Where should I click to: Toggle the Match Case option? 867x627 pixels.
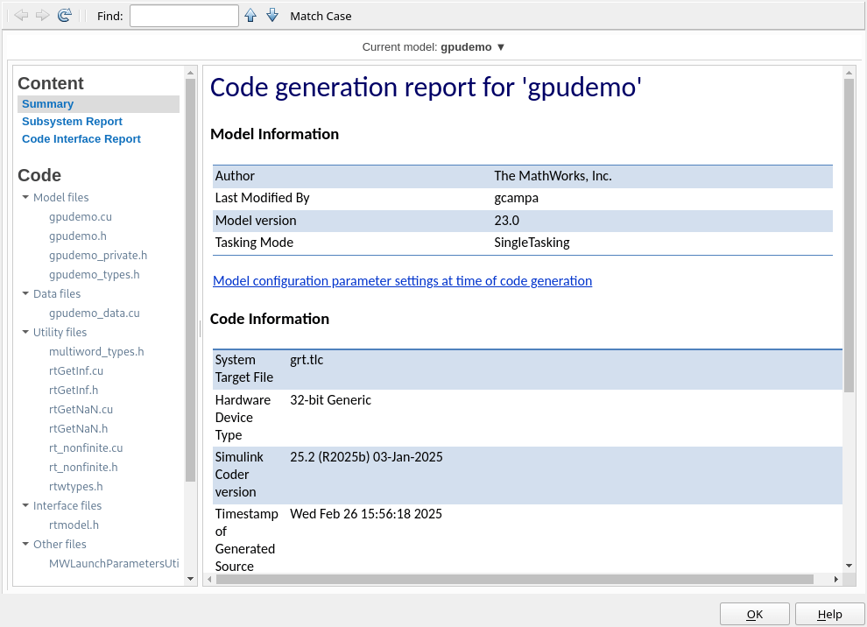point(321,16)
